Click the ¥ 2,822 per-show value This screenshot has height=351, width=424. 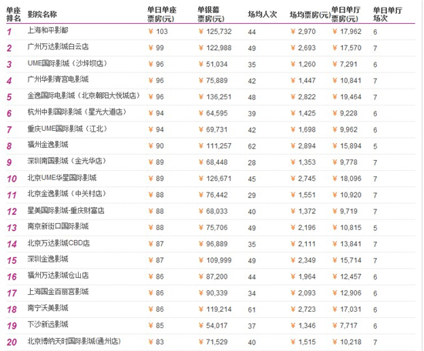(x=303, y=97)
